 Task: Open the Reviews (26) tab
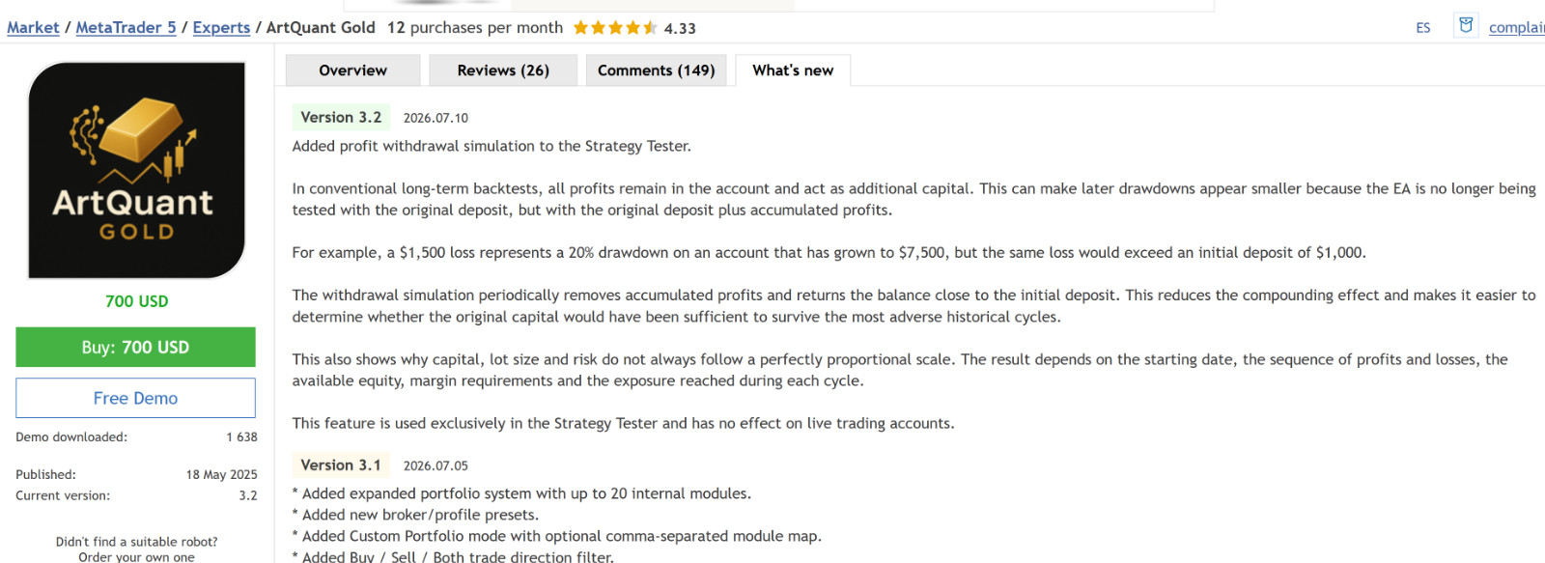tap(503, 70)
